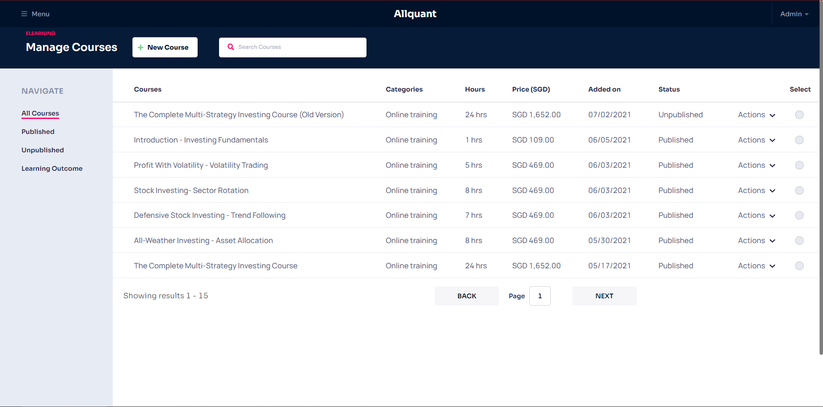Expand Actions for the Old Version course

click(x=757, y=115)
